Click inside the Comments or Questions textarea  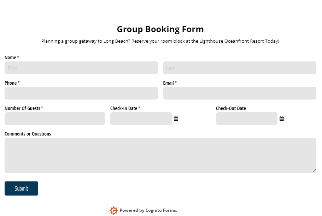[x=160, y=155]
